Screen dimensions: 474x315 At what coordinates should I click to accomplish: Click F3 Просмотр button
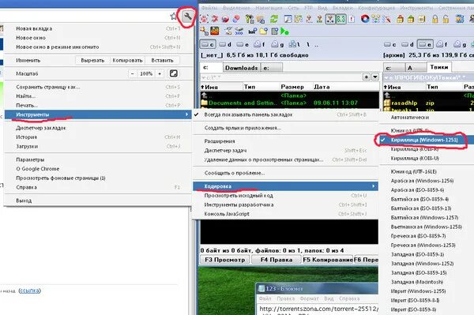225,260
